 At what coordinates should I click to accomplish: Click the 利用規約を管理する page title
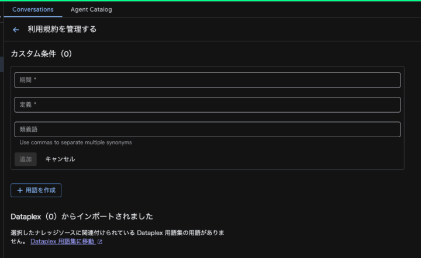pyautogui.click(x=62, y=29)
